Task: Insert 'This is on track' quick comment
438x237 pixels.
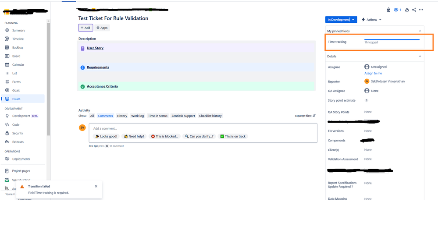Action: pyautogui.click(x=233, y=137)
